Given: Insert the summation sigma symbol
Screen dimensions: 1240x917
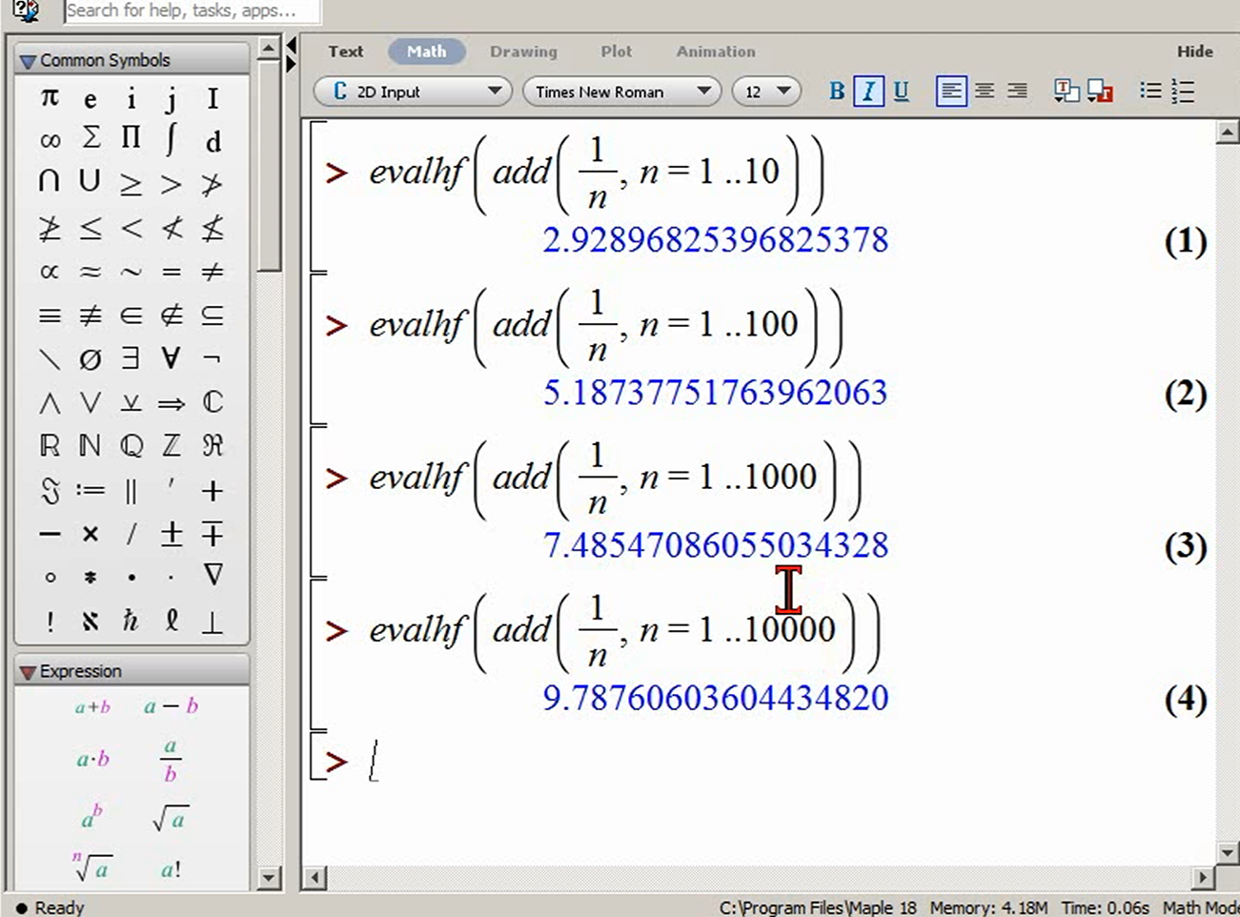Looking at the screenshot, I should [x=91, y=138].
